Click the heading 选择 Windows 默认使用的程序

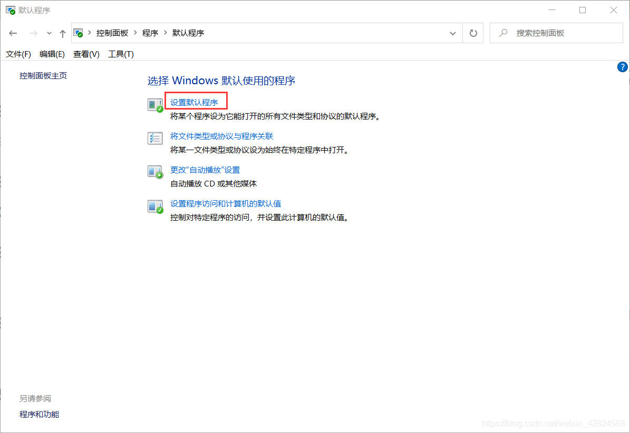coord(221,80)
